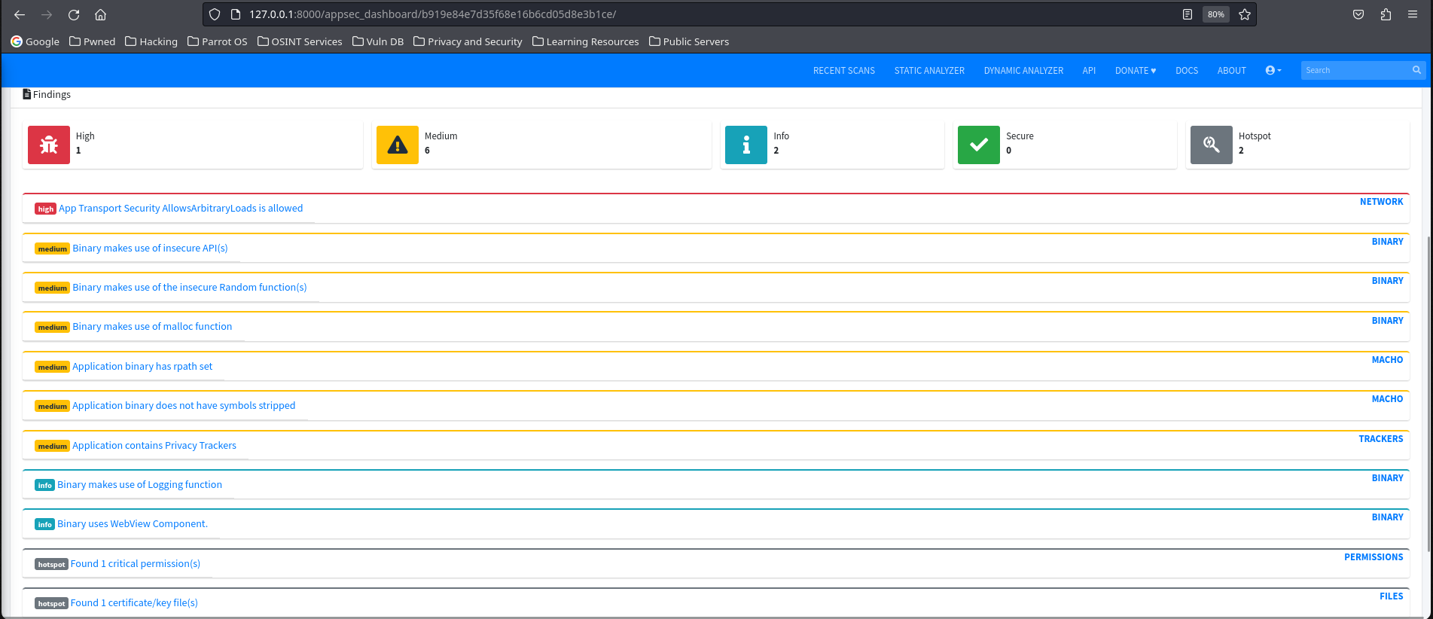
Task: Go to Static Analyzer nav item
Action: point(929,70)
